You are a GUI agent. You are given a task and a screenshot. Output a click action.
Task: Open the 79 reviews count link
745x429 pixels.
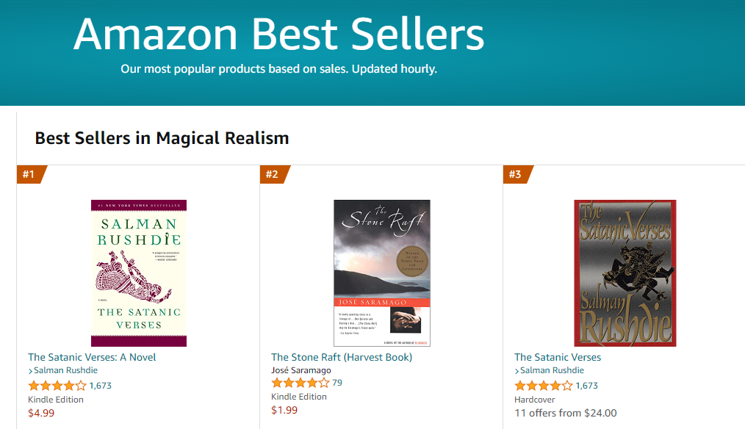(337, 383)
